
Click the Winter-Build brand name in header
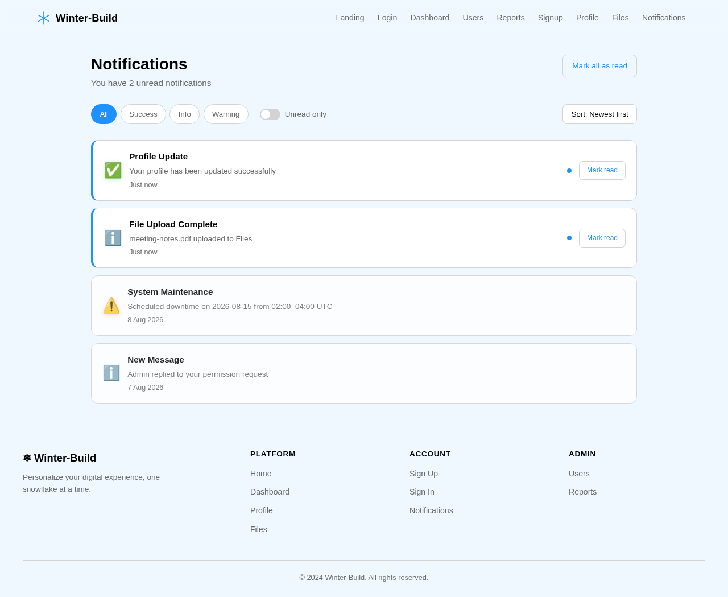86,18
